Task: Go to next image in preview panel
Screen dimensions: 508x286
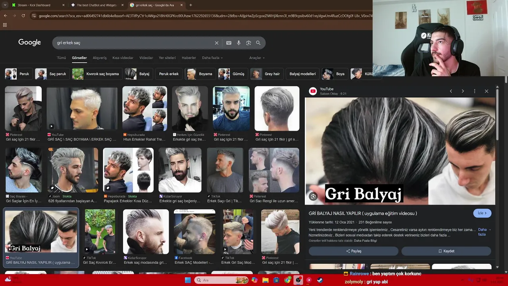Action: [x=463, y=91]
